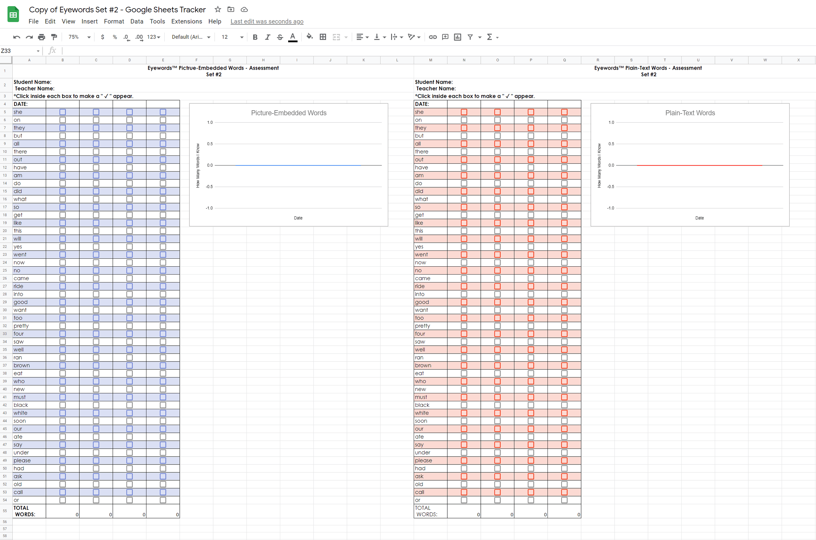Image resolution: width=816 pixels, height=540 pixels.
Task: Check the first box for 'she'
Action: 62,112
